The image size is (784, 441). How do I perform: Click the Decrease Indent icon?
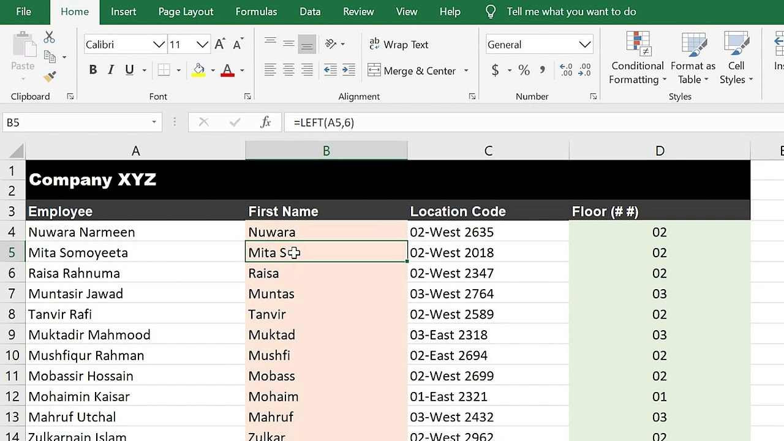coord(330,70)
